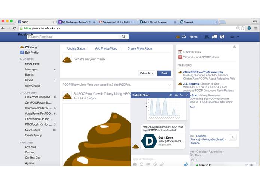Start video call with Patrick Shao

coord(176,95)
